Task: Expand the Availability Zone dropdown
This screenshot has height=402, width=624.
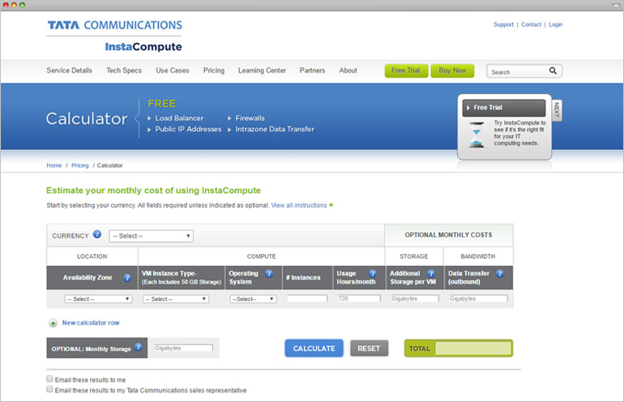Action: 92,298
